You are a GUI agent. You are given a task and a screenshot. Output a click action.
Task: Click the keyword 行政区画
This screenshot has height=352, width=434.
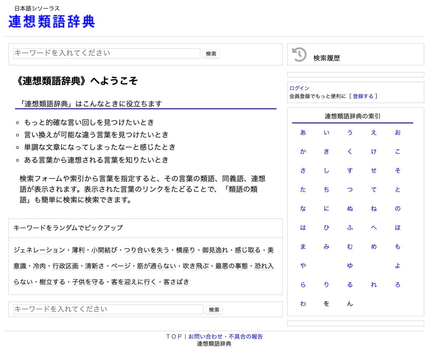65,266
